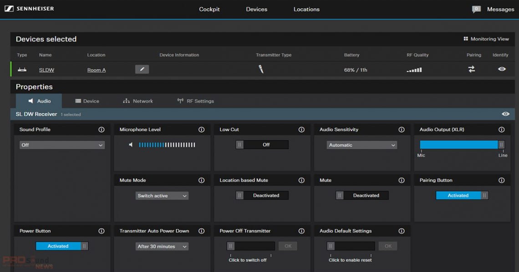Viewport: 519px width, 272px height.
Task: Adjust the Microphone Level slider
Action: point(167,145)
